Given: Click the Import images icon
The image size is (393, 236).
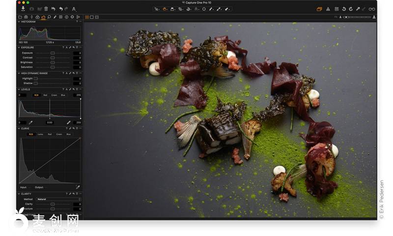Looking at the screenshot, I should click(23, 9).
